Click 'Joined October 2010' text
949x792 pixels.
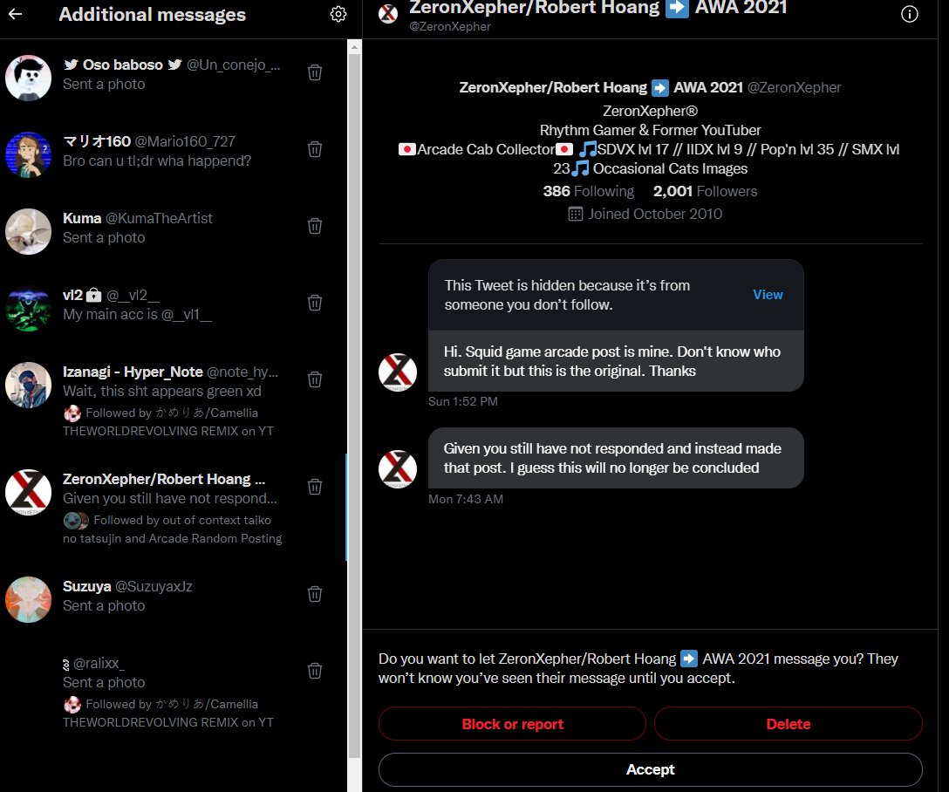(x=655, y=214)
